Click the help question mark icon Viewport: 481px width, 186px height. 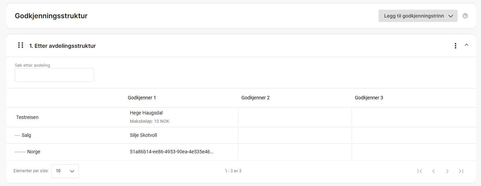pyautogui.click(x=465, y=16)
